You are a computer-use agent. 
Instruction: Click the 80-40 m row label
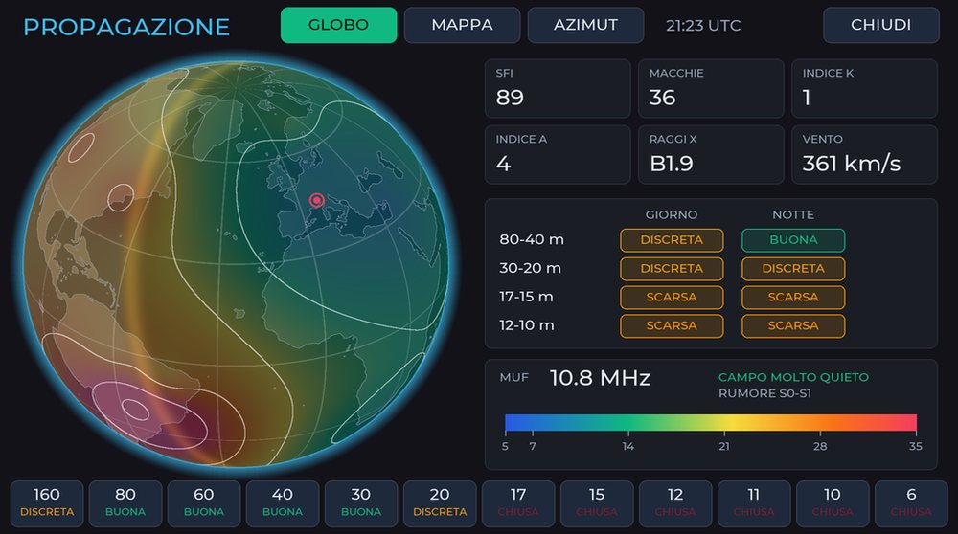tap(532, 239)
